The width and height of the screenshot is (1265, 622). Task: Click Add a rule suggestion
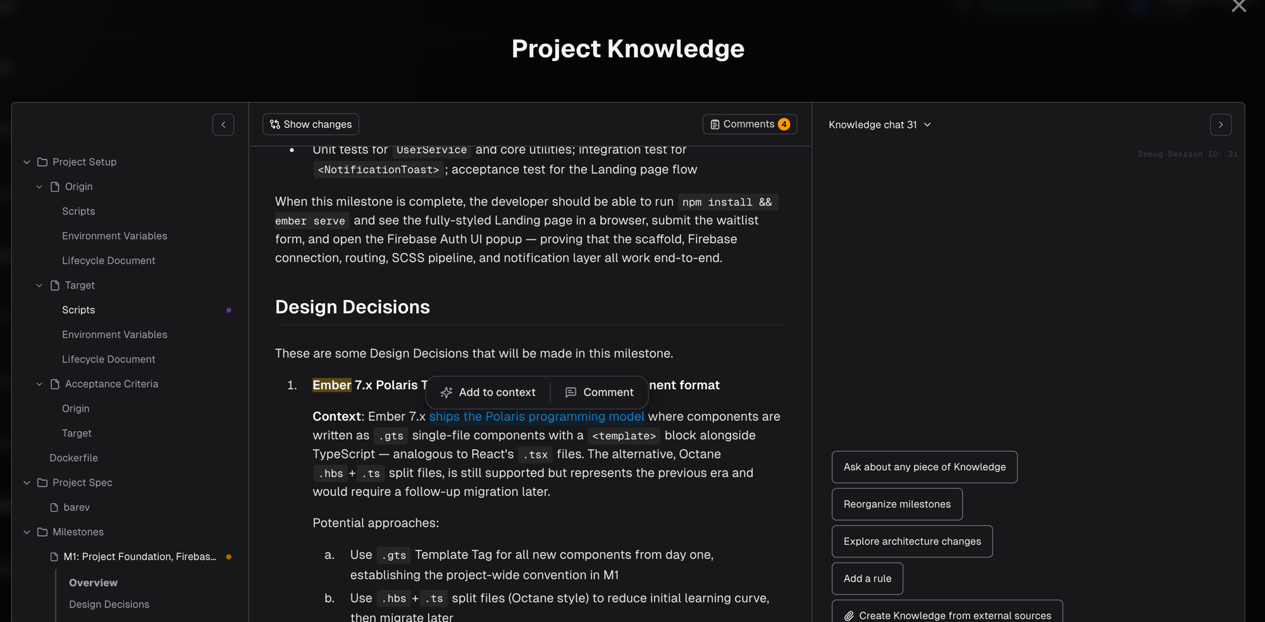tap(867, 579)
